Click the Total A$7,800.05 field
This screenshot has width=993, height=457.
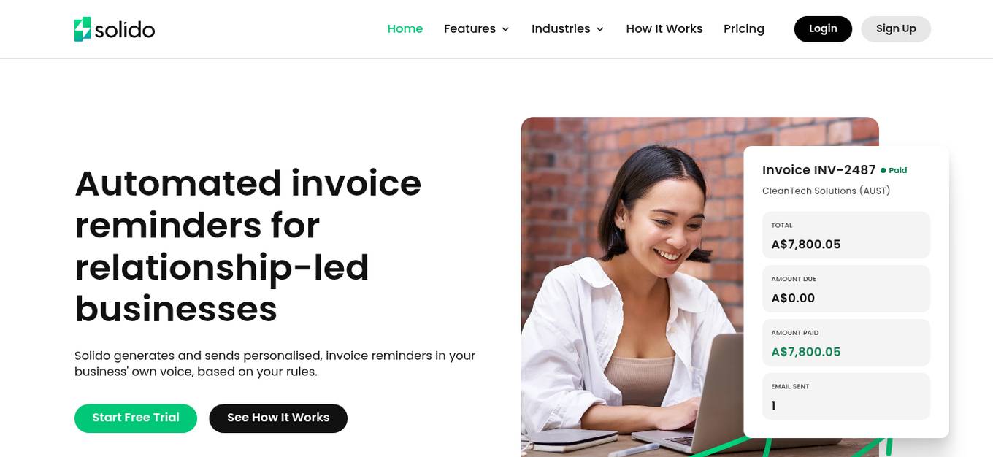846,235
